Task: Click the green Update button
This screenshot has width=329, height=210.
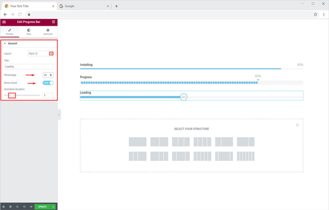Action: tap(42, 207)
